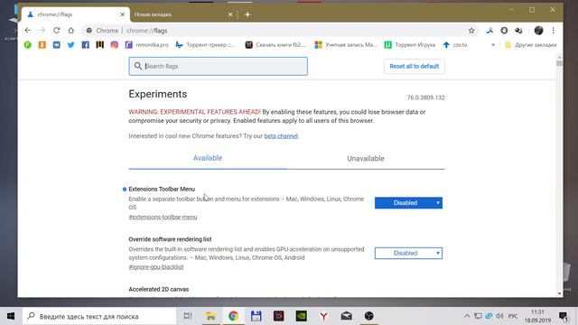Select the Unavailable tab
The width and height of the screenshot is (578, 325).
pyautogui.click(x=365, y=159)
